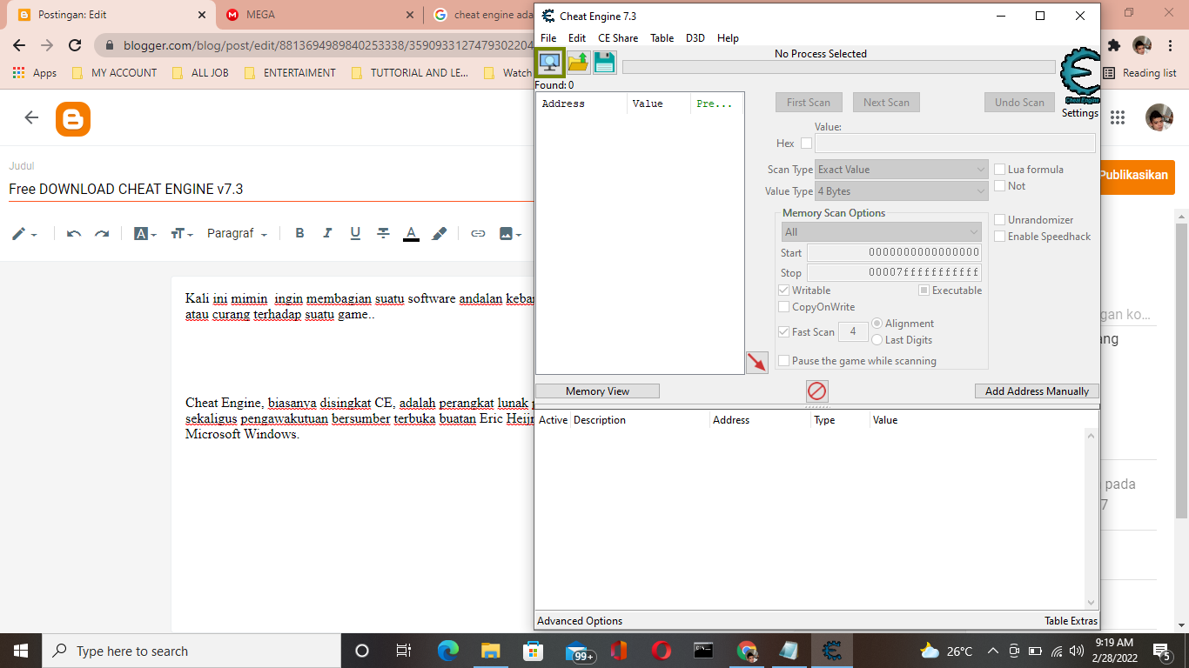The height and width of the screenshot is (668, 1189).
Task: Open the Paragraf style dropdown in Blogger
Action: (237, 233)
